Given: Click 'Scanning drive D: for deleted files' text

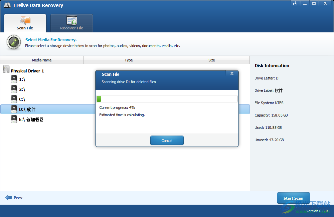Looking at the screenshot, I should tap(129, 82).
